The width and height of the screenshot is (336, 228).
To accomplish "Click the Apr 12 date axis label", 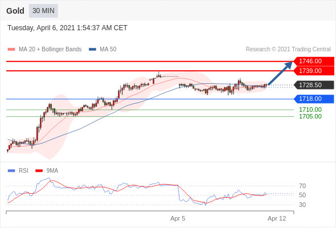I will (x=277, y=218).
